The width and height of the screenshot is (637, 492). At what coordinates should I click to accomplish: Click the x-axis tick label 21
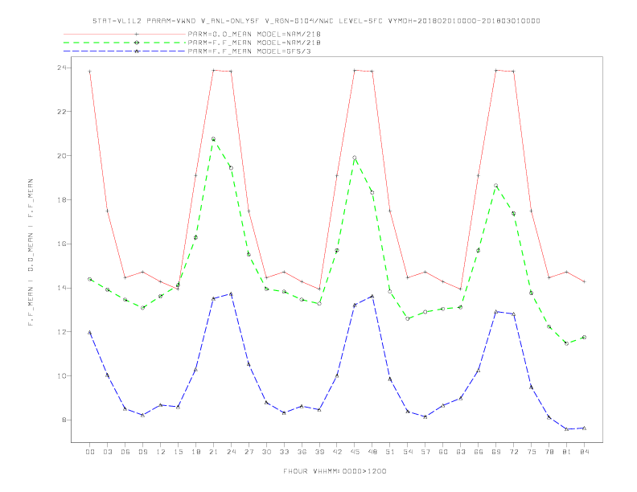213,452
